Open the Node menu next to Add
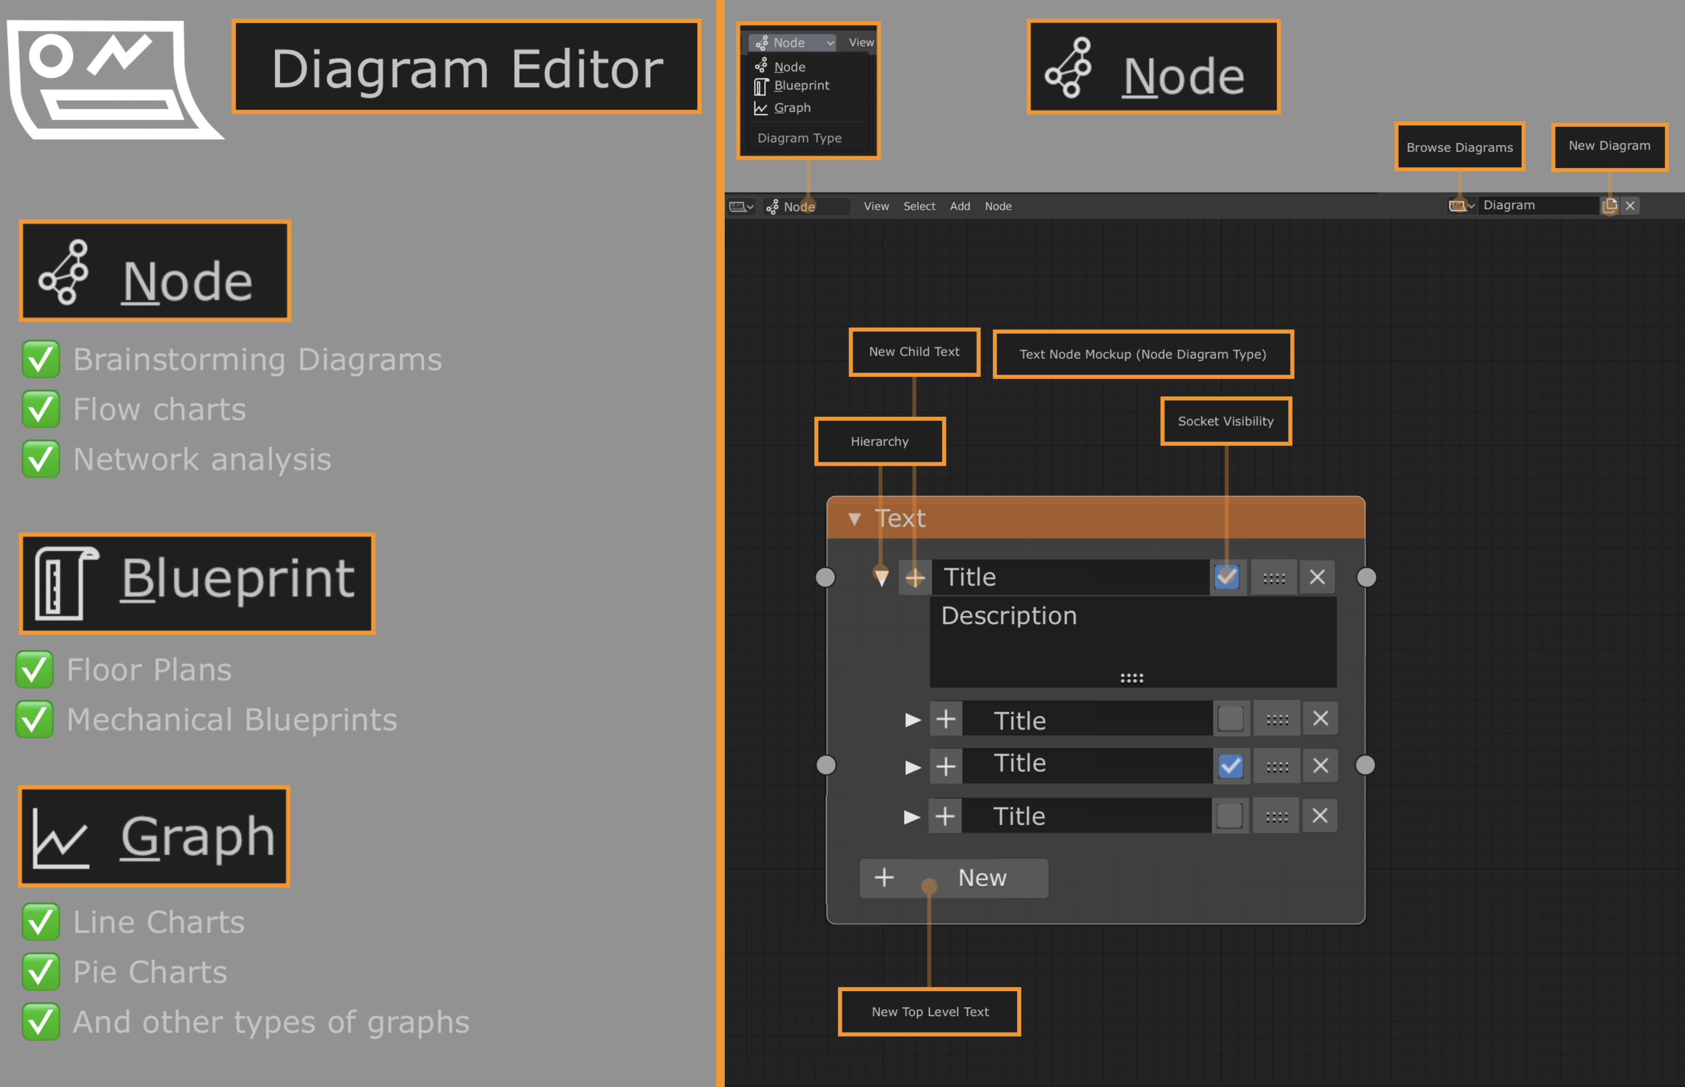1685x1087 pixels. [x=998, y=206]
